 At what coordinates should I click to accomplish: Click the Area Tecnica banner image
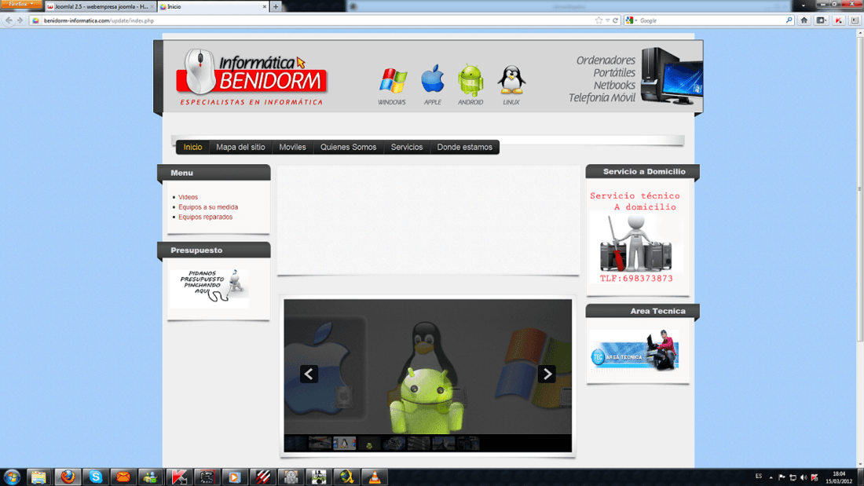coord(634,350)
